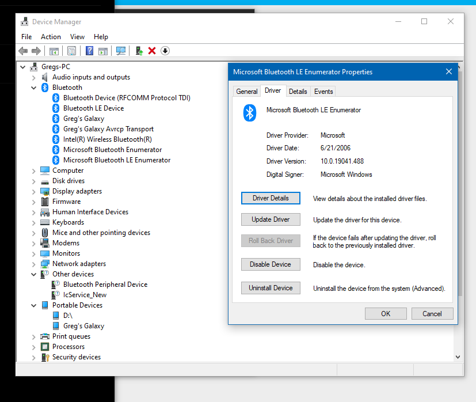Open the View menu
This screenshot has height=402, width=476.
77,37
